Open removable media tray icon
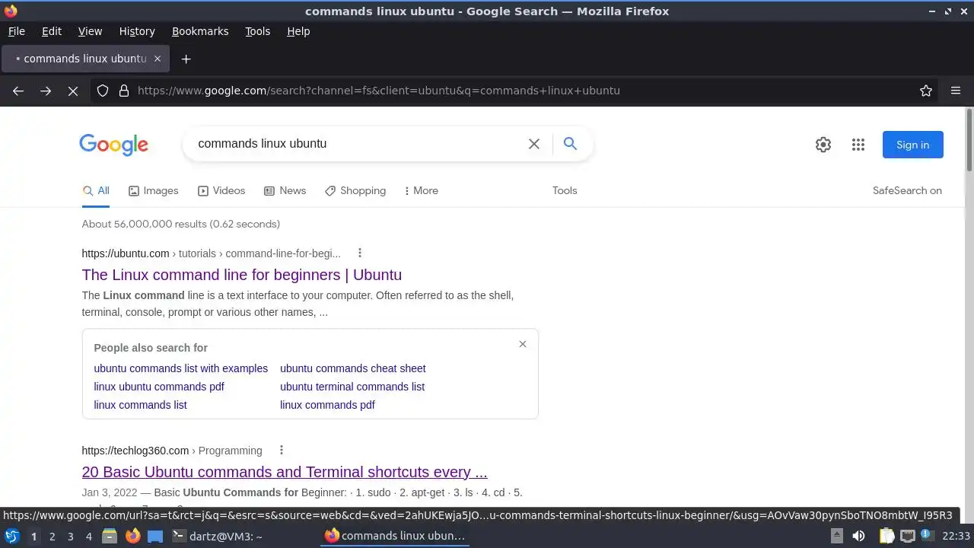 pyautogui.click(x=836, y=537)
